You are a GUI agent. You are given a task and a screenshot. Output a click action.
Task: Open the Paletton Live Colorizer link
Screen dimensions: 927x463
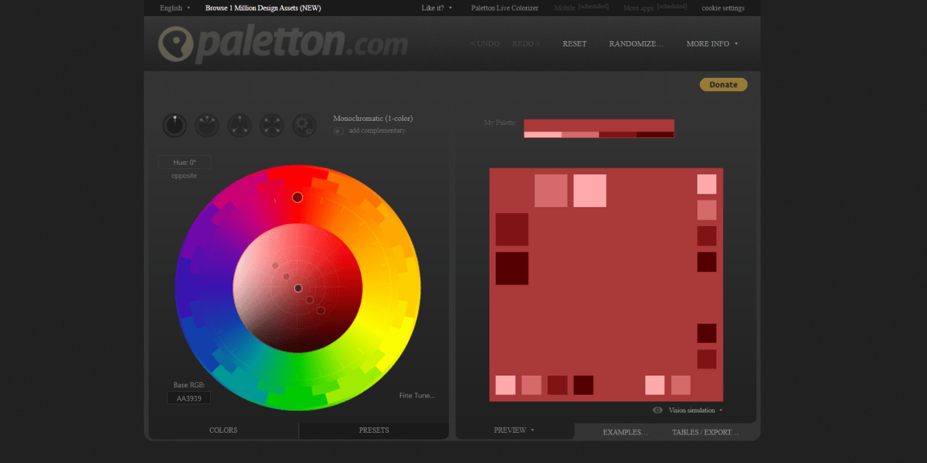tap(504, 8)
